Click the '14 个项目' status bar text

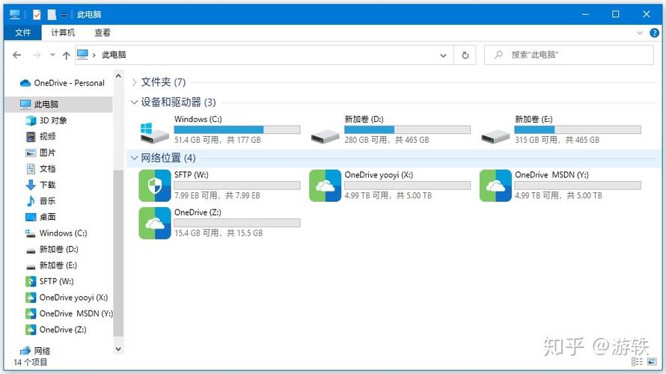(x=30, y=362)
